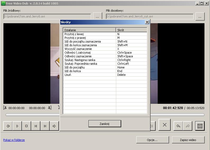Viewport: 210px width, 150px height.
Task: Select the Idź do końca row
Action: coord(105,71)
